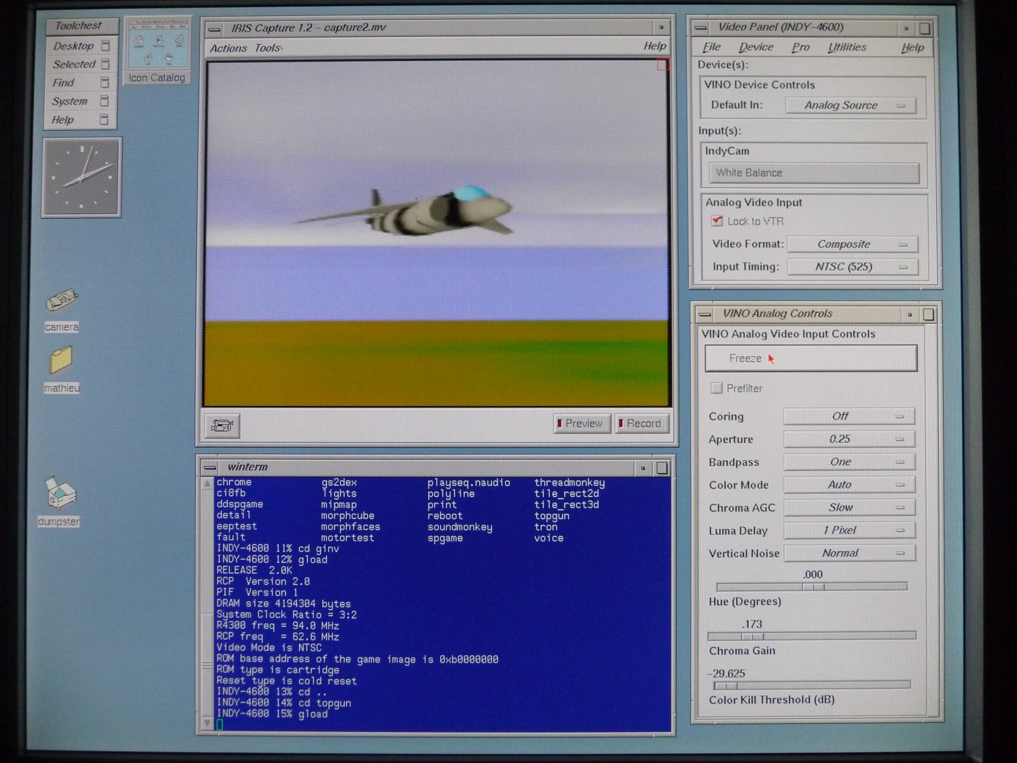This screenshot has width=1017, height=763.
Task: Click the Freeze button
Action: click(x=811, y=359)
